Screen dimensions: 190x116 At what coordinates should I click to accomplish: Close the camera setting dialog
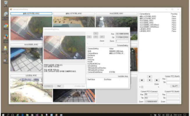pyautogui.click(x=128, y=29)
